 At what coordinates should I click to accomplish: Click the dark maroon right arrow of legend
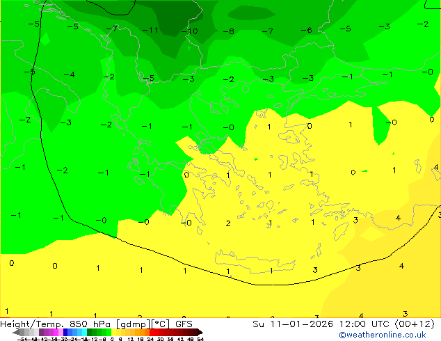[x=200, y=332]
